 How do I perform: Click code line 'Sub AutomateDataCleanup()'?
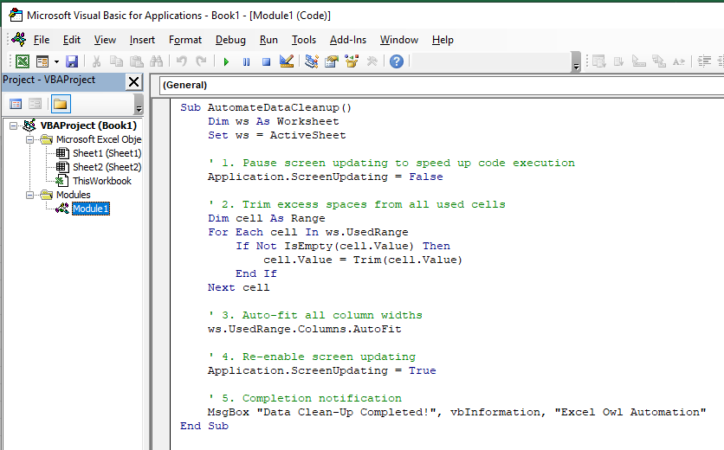266,107
